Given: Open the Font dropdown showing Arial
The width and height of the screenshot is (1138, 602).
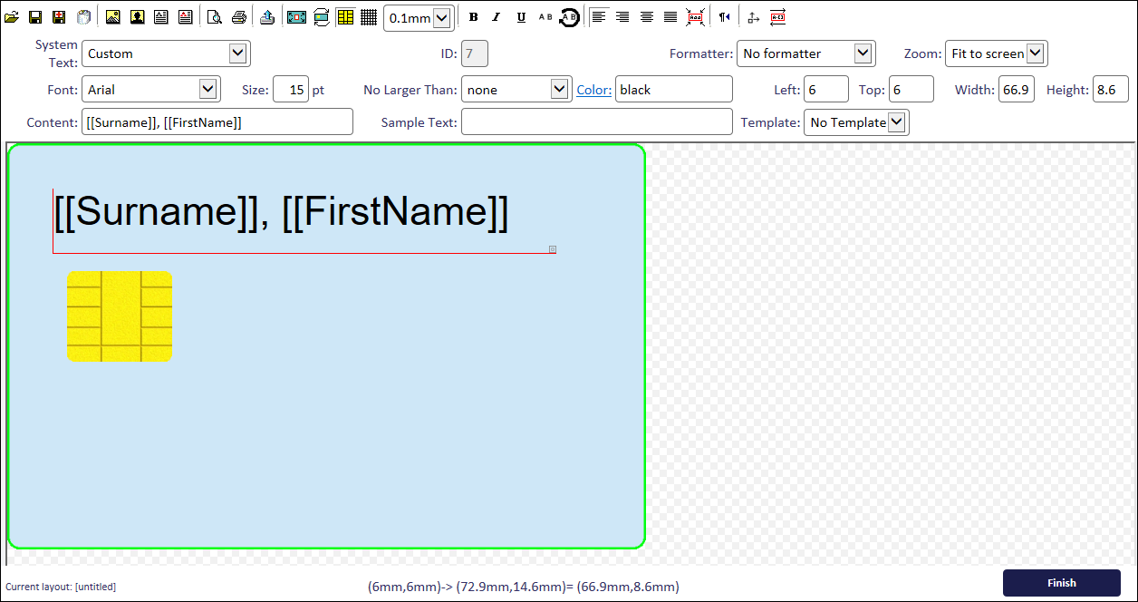Looking at the screenshot, I should click(x=151, y=90).
